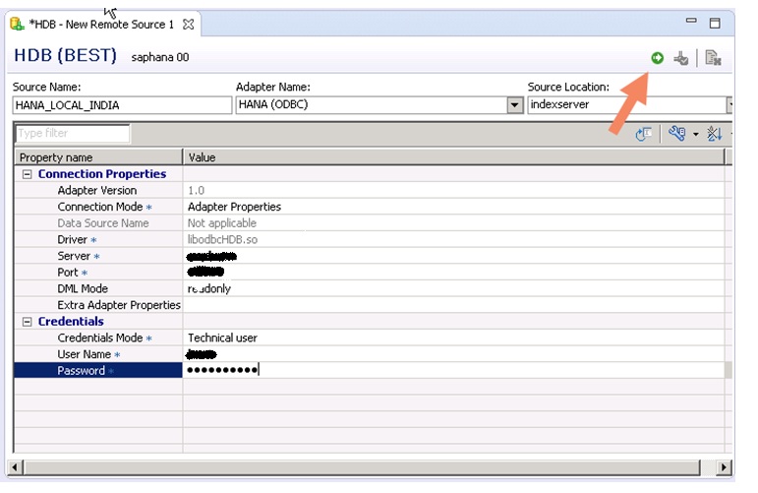
Task: Click the Password value field
Action: pyautogui.click(x=453, y=371)
